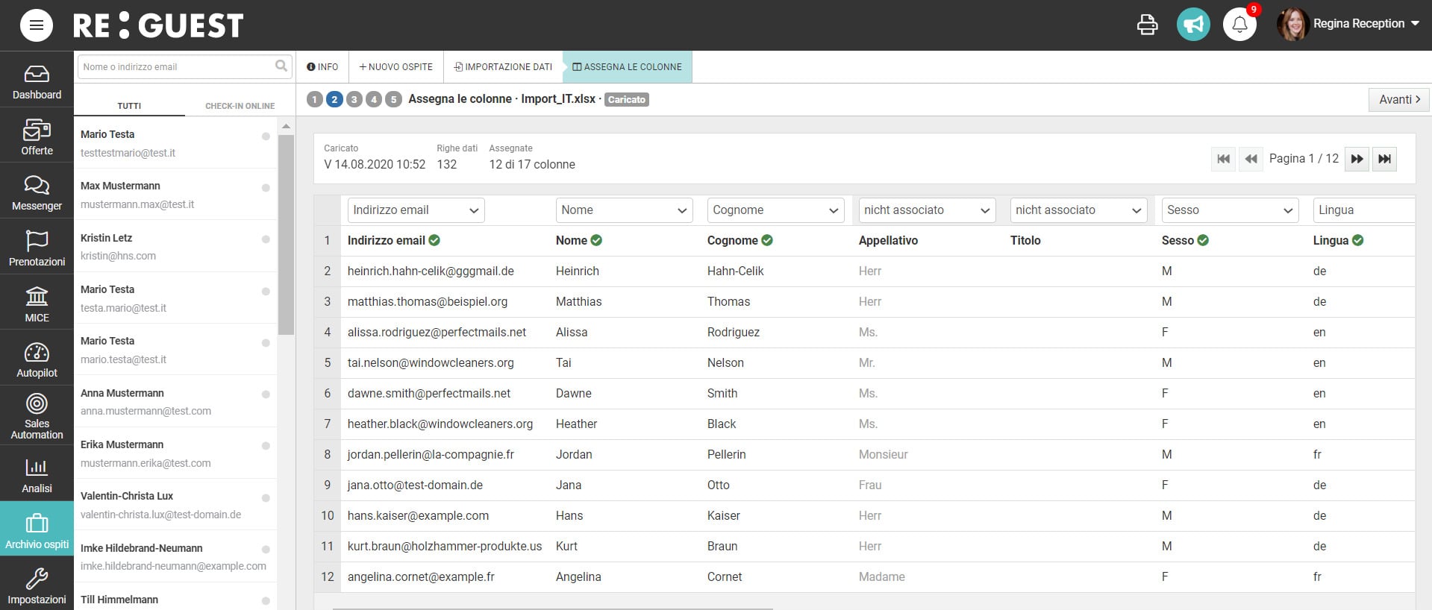
Task: Go to wizard step 2
Action: 334,99
